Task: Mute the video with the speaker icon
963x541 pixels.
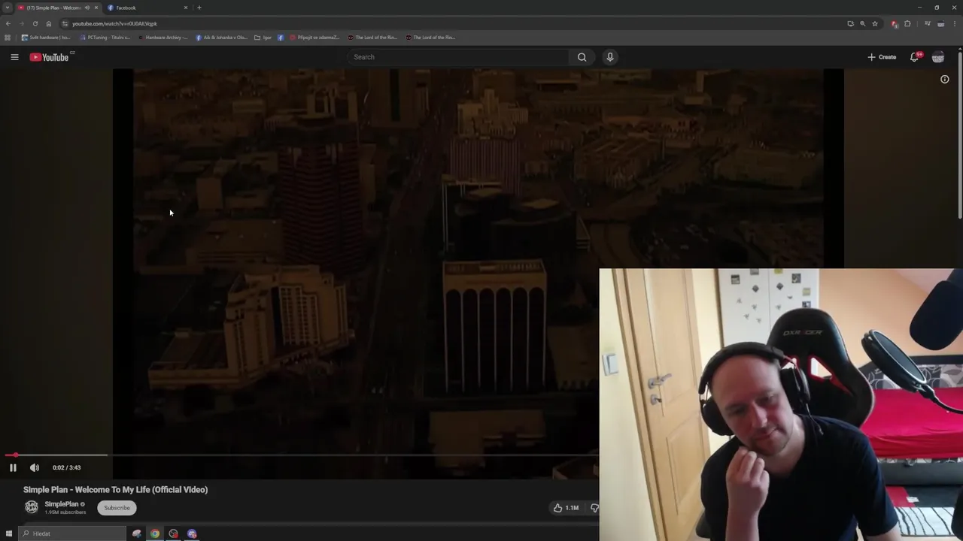Action: pyautogui.click(x=35, y=467)
